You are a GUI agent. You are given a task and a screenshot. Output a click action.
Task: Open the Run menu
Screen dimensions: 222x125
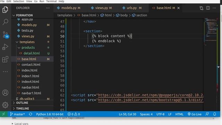[x=42, y=1]
